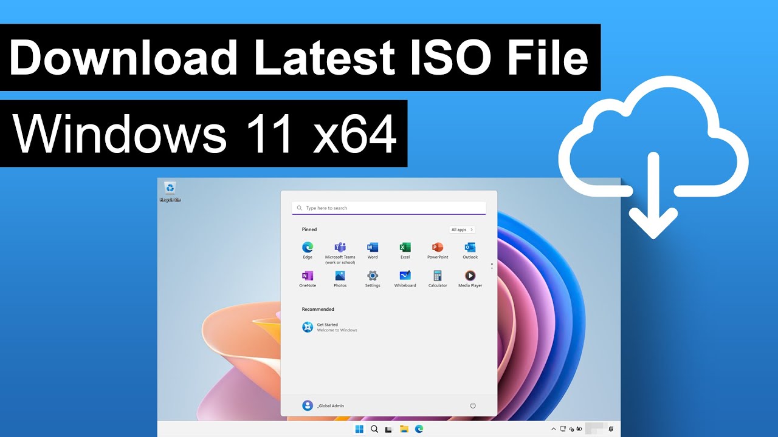The width and height of the screenshot is (778, 437).
Task: Open Edge from the pinned apps
Action: (308, 250)
